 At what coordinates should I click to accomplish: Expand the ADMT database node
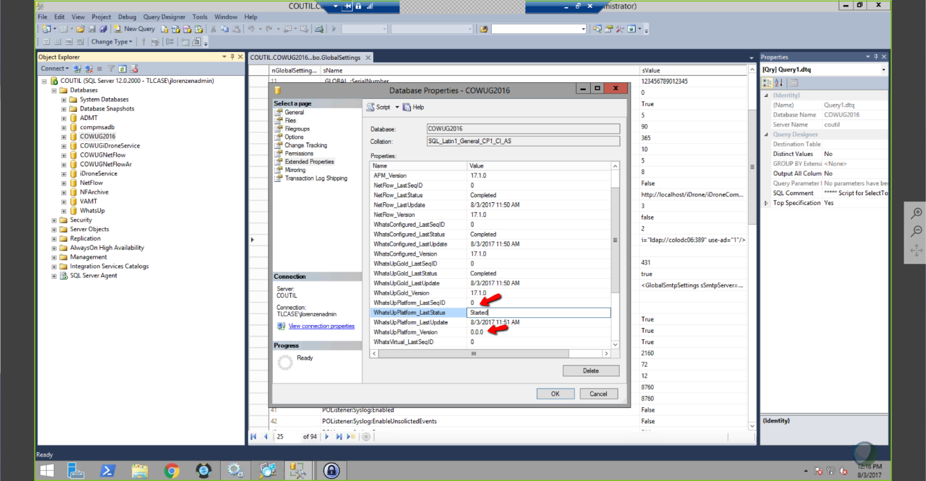[x=64, y=118]
